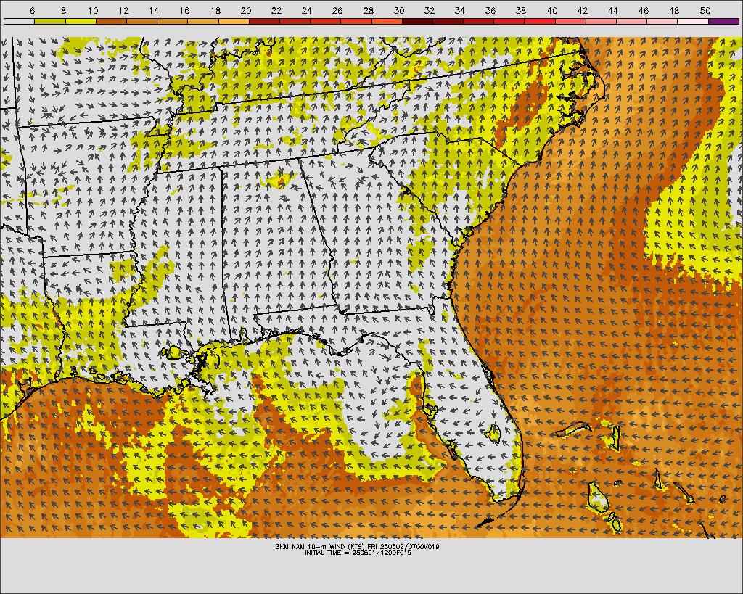Click the legend label "50"
The image size is (743, 594).
coord(705,10)
